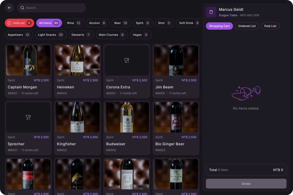Screen dimensions: 293x195
Task: Filter menu by Alcohol category
Action: pos(98,23)
